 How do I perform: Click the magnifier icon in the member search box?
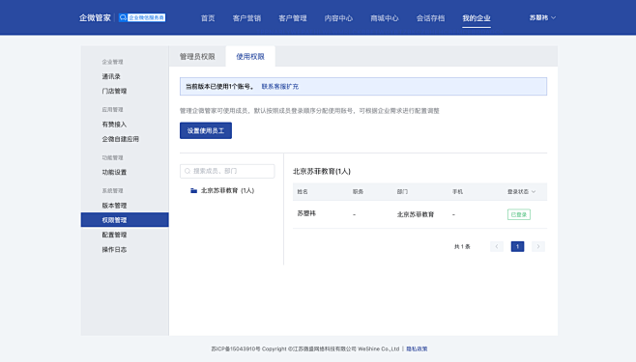tap(188, 171)
